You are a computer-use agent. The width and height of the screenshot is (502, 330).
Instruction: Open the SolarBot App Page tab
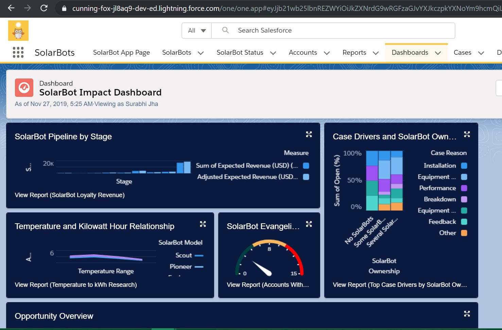pos(121,53)
